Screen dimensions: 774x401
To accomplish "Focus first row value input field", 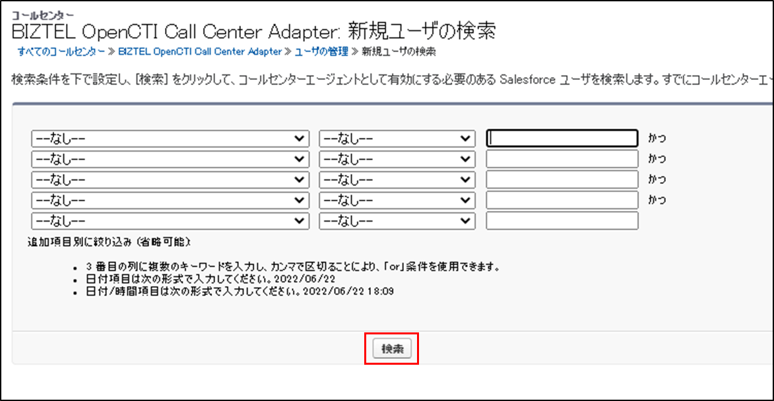I will (562, 139).
